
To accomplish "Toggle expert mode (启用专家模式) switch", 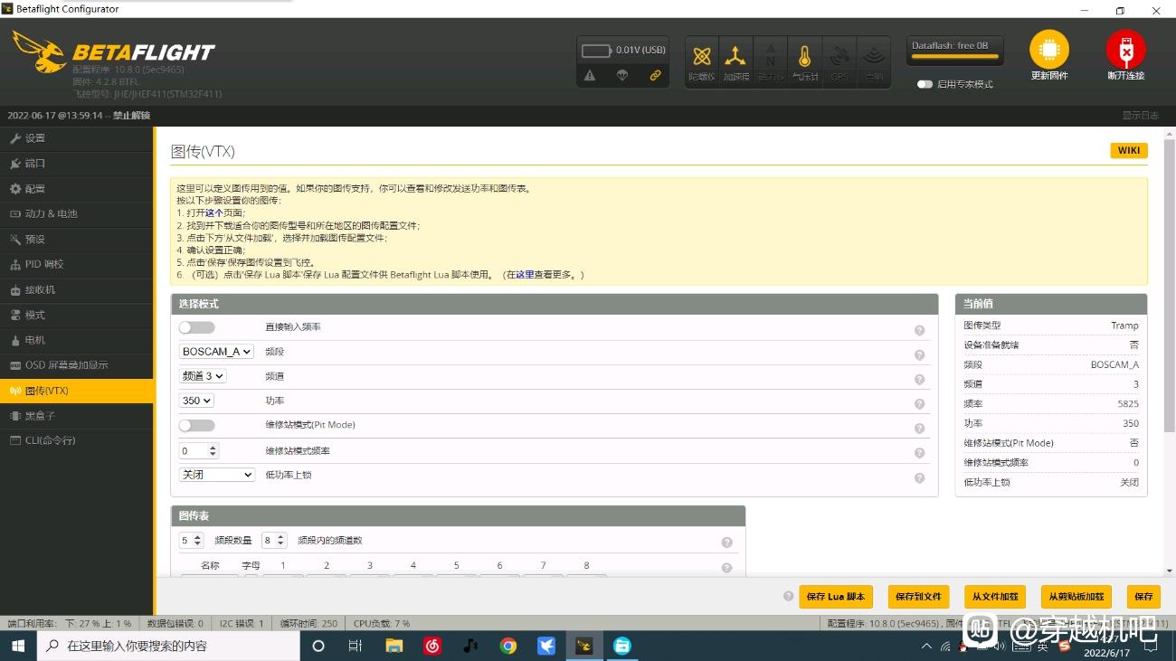I will click(x=925, y=84).
